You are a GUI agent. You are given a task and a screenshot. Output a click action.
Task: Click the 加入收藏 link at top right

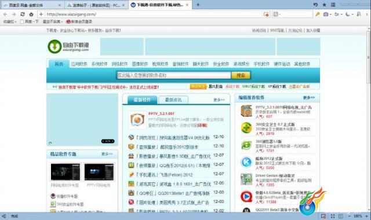point(313,31)
